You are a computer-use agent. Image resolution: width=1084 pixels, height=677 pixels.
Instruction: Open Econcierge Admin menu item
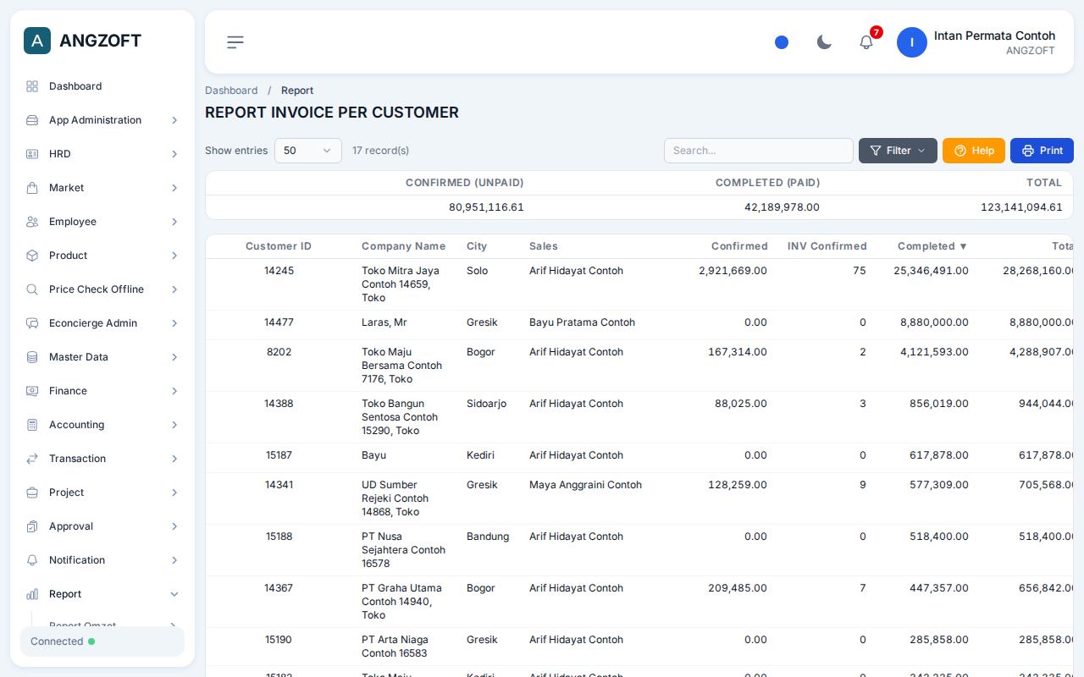pos(102,323)
